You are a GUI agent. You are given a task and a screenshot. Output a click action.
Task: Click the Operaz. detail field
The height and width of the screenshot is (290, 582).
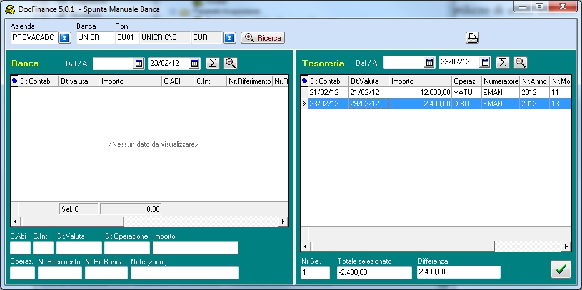click(23, 273)
